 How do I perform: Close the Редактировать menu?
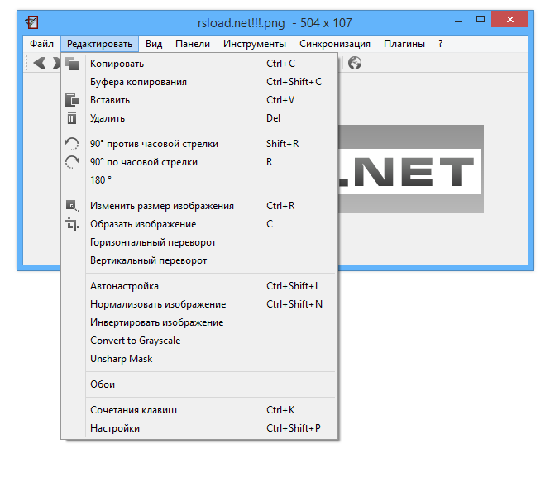point(99,44)
